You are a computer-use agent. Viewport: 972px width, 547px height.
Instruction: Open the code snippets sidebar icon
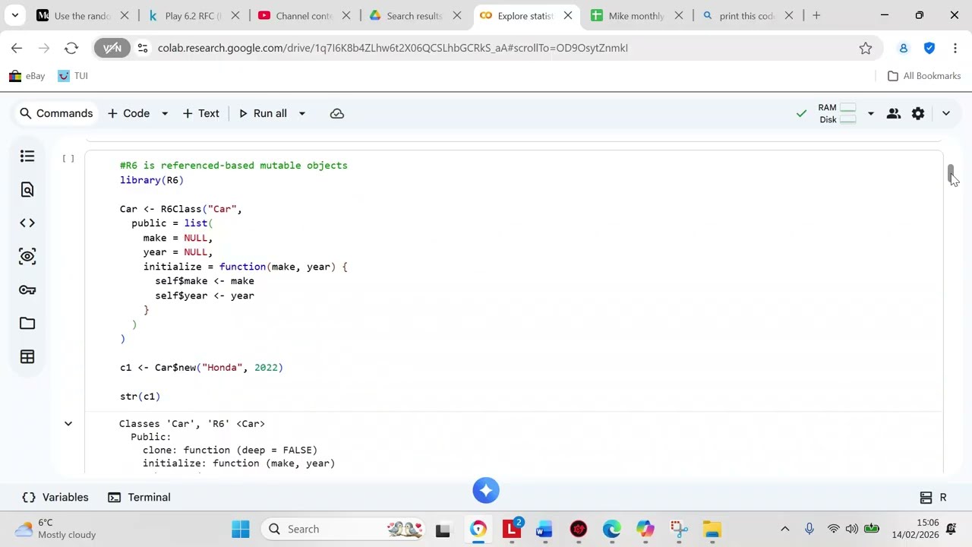pos(27,223)
